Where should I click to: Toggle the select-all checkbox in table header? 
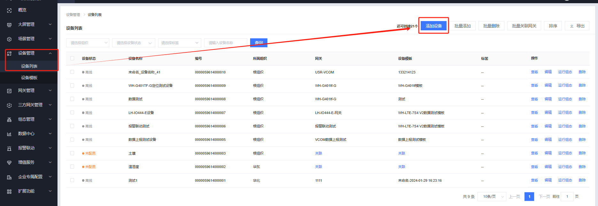(72, 58)
